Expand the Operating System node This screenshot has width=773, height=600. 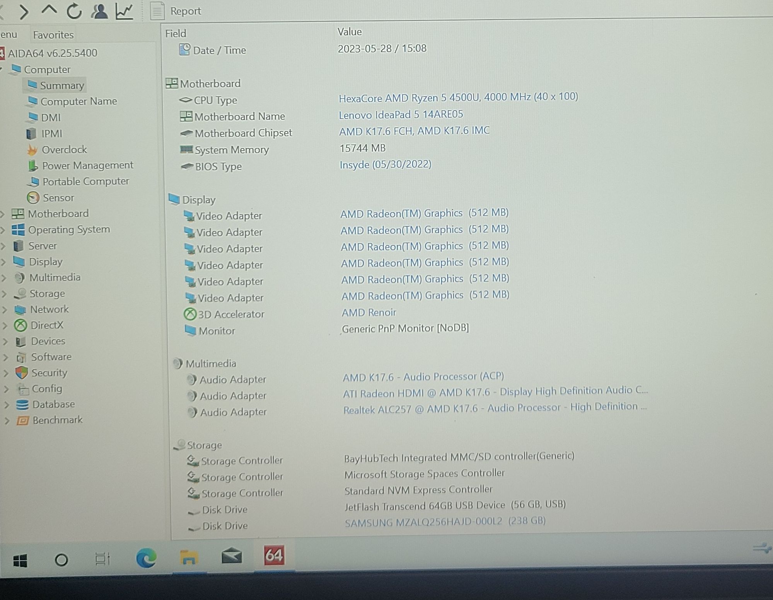(x=3, y=230)
